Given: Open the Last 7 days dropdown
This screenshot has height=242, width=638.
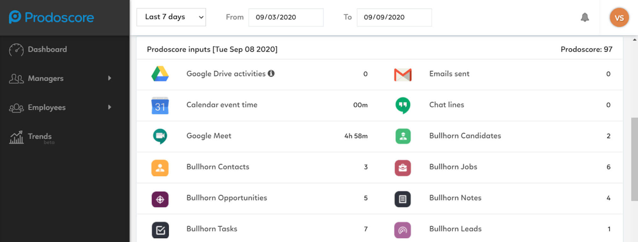Looking at the screenshot, I should coord(171,17).
